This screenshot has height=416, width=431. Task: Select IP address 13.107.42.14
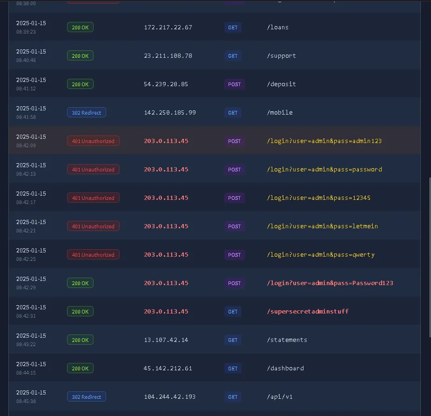click(x=166, y=340)
